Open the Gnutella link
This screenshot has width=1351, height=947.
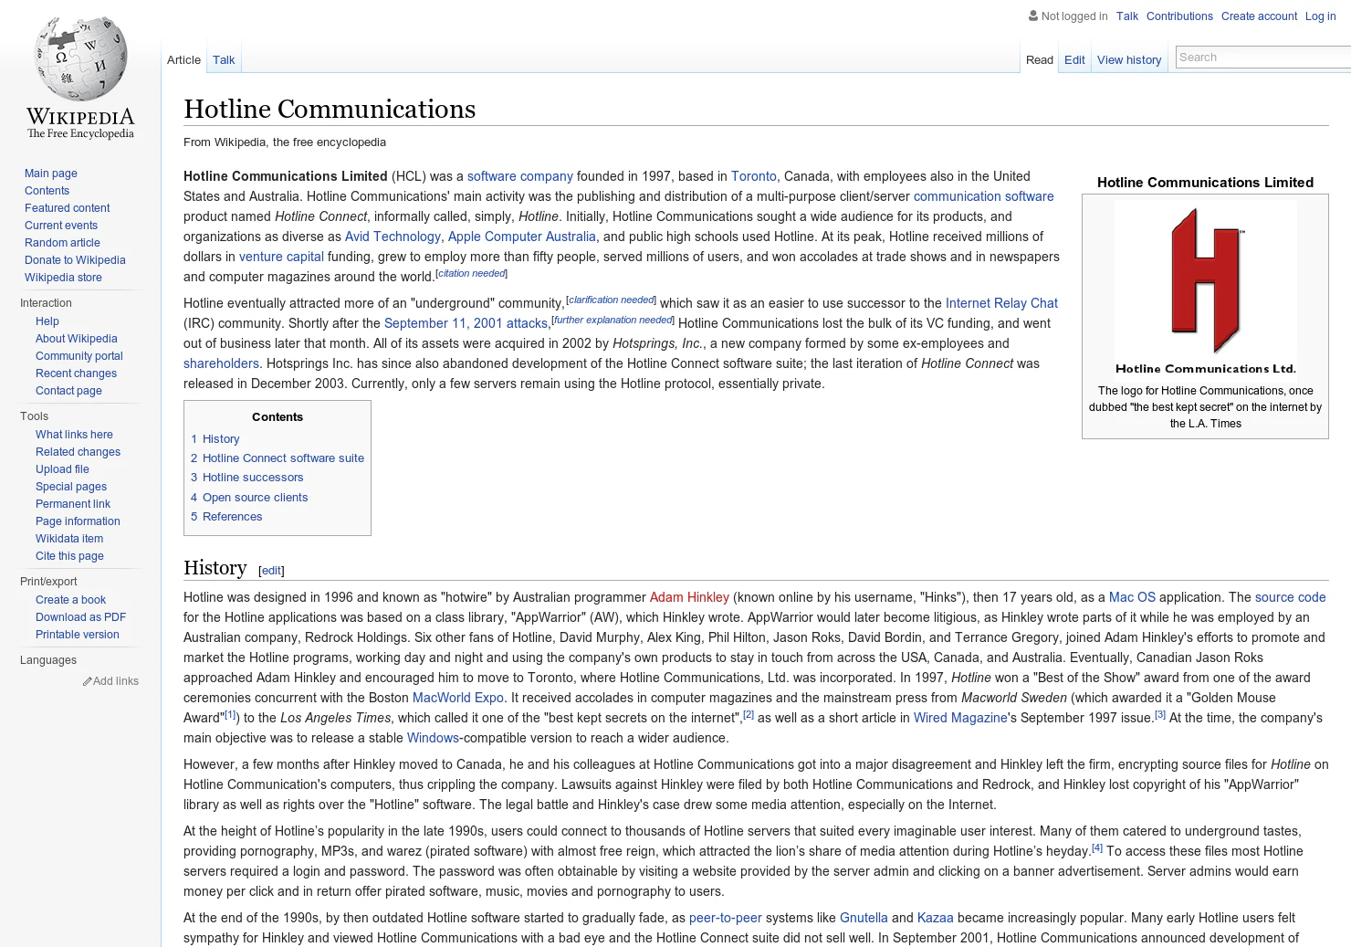(x=864, y=918)
